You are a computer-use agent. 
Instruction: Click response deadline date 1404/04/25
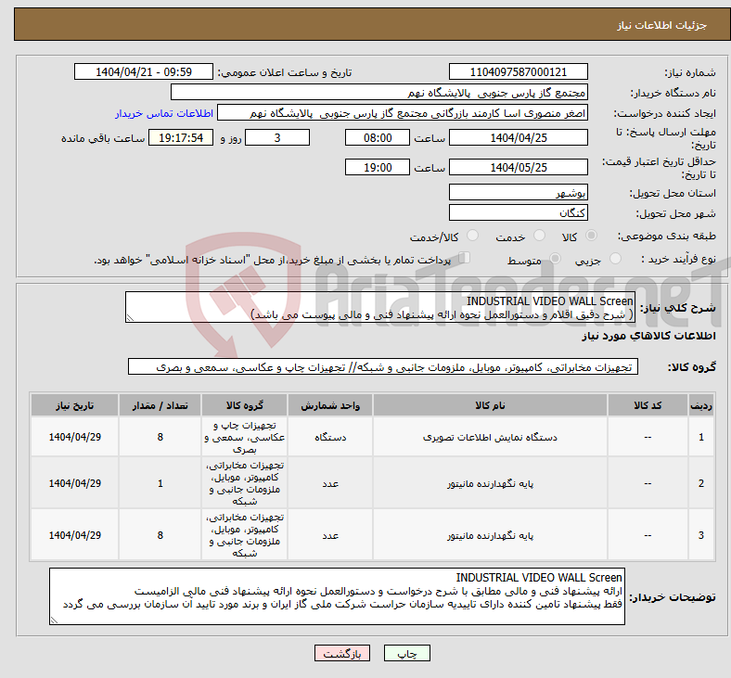(518, 137)
